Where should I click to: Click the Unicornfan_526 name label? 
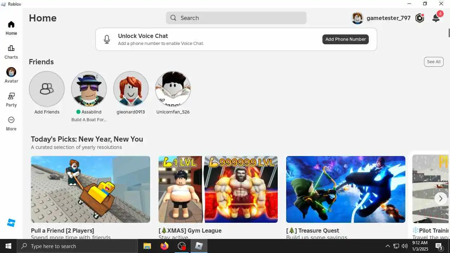pyautogui.click(x=173, y=112)
